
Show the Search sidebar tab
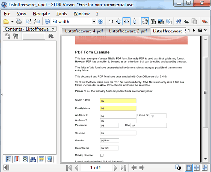(x=33, y=159)
